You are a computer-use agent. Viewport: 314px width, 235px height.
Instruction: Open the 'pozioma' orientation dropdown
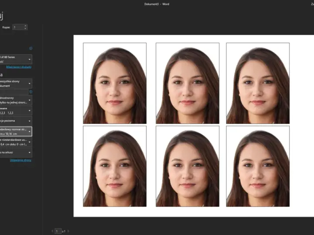point(16,121)
